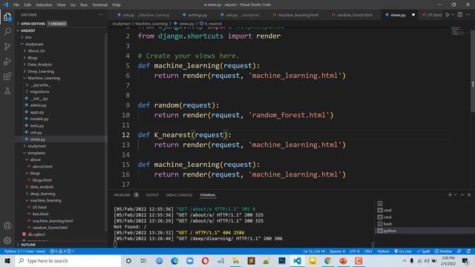Switch to the Debug Console tab
Viewport: 475px width, 267px height.
[x=179, y=195]
